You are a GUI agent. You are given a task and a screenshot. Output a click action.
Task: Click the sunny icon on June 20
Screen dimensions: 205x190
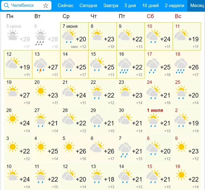[x=40, y=91]
